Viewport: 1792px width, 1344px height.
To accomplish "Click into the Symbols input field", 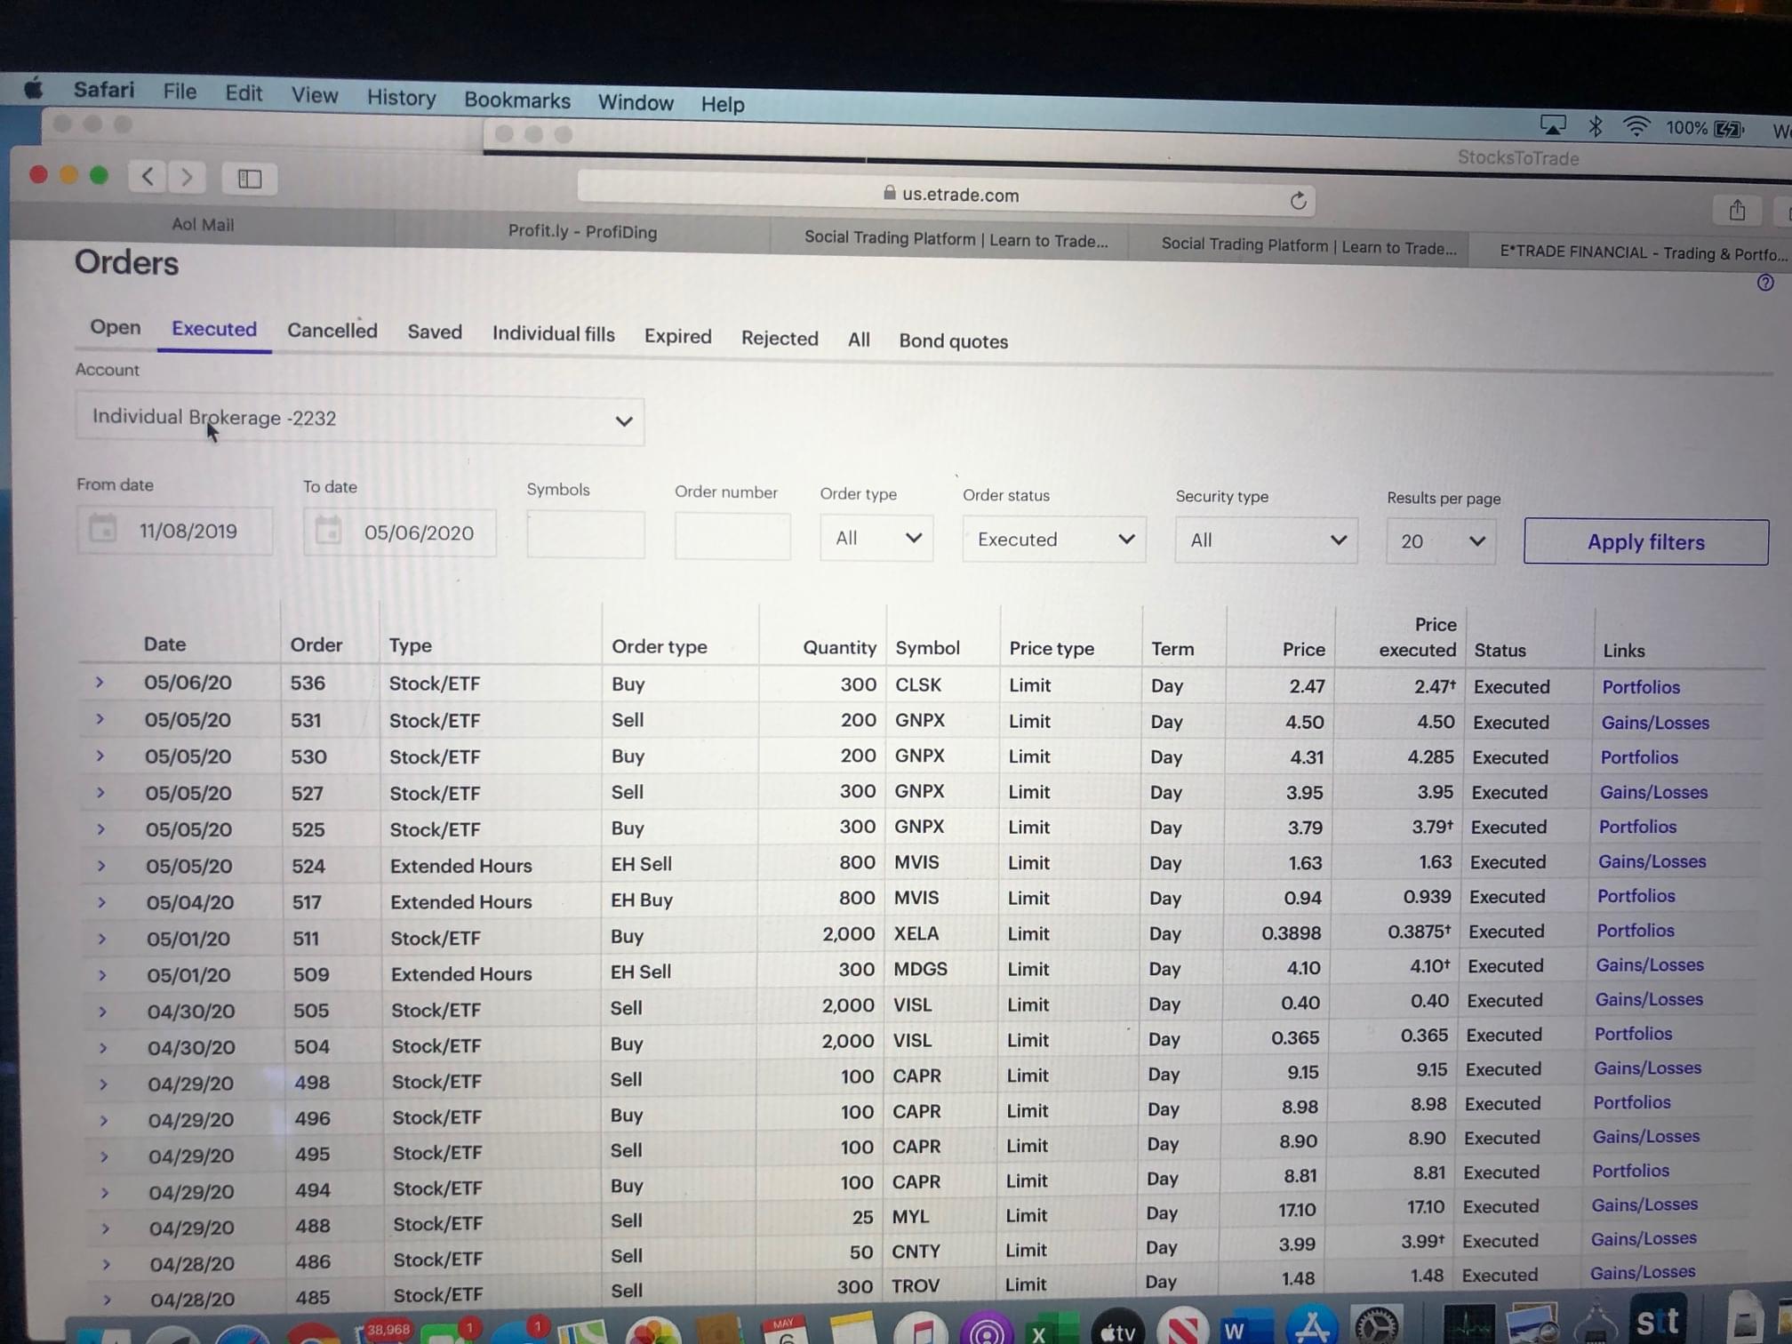I will pyautogui.click(x=585, y=535).
